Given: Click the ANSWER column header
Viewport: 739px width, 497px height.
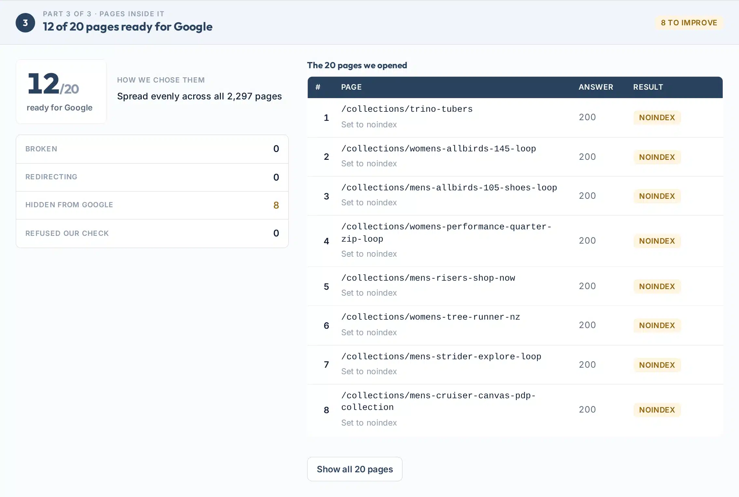Looking at the screenshot, I should 596,87.
